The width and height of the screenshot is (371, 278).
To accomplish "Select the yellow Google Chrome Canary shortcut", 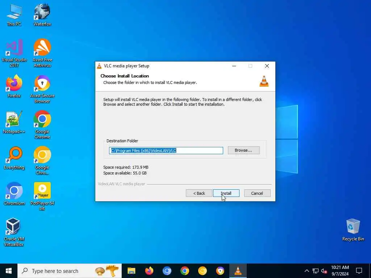I will tap(42, 161).
